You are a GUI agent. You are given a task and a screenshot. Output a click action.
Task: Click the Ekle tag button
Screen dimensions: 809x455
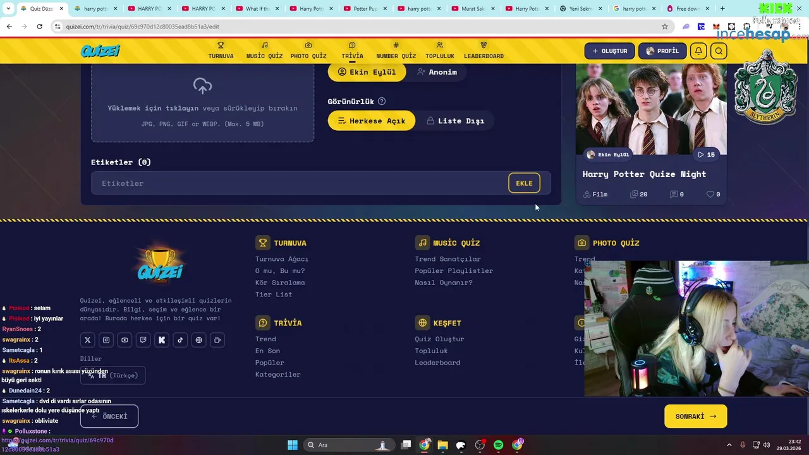524,183
